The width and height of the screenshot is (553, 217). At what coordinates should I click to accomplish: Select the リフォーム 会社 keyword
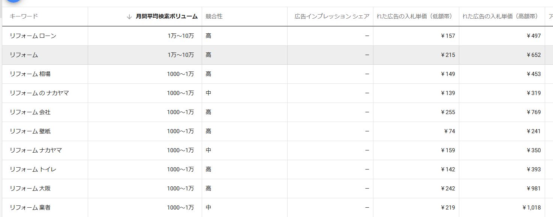click(30, 112)
